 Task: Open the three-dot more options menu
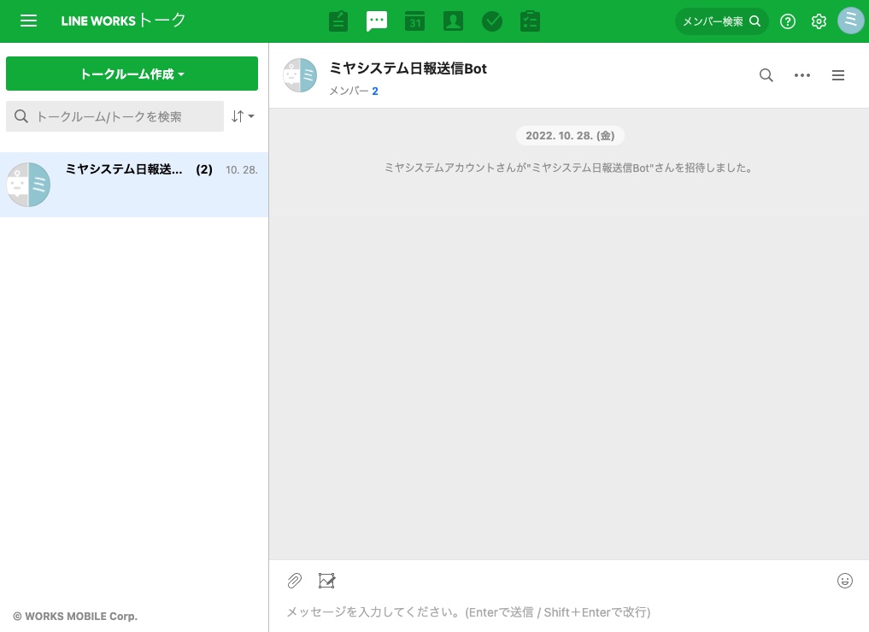[802, 75]
